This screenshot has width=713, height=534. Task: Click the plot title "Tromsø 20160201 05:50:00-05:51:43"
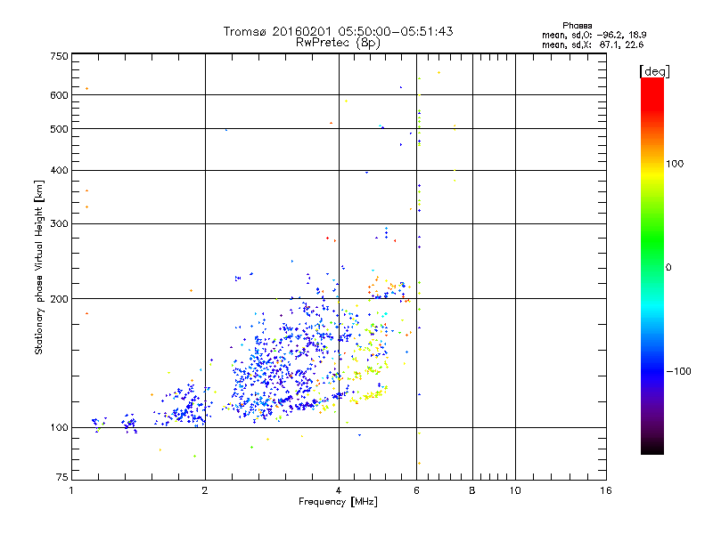point(338,31)
